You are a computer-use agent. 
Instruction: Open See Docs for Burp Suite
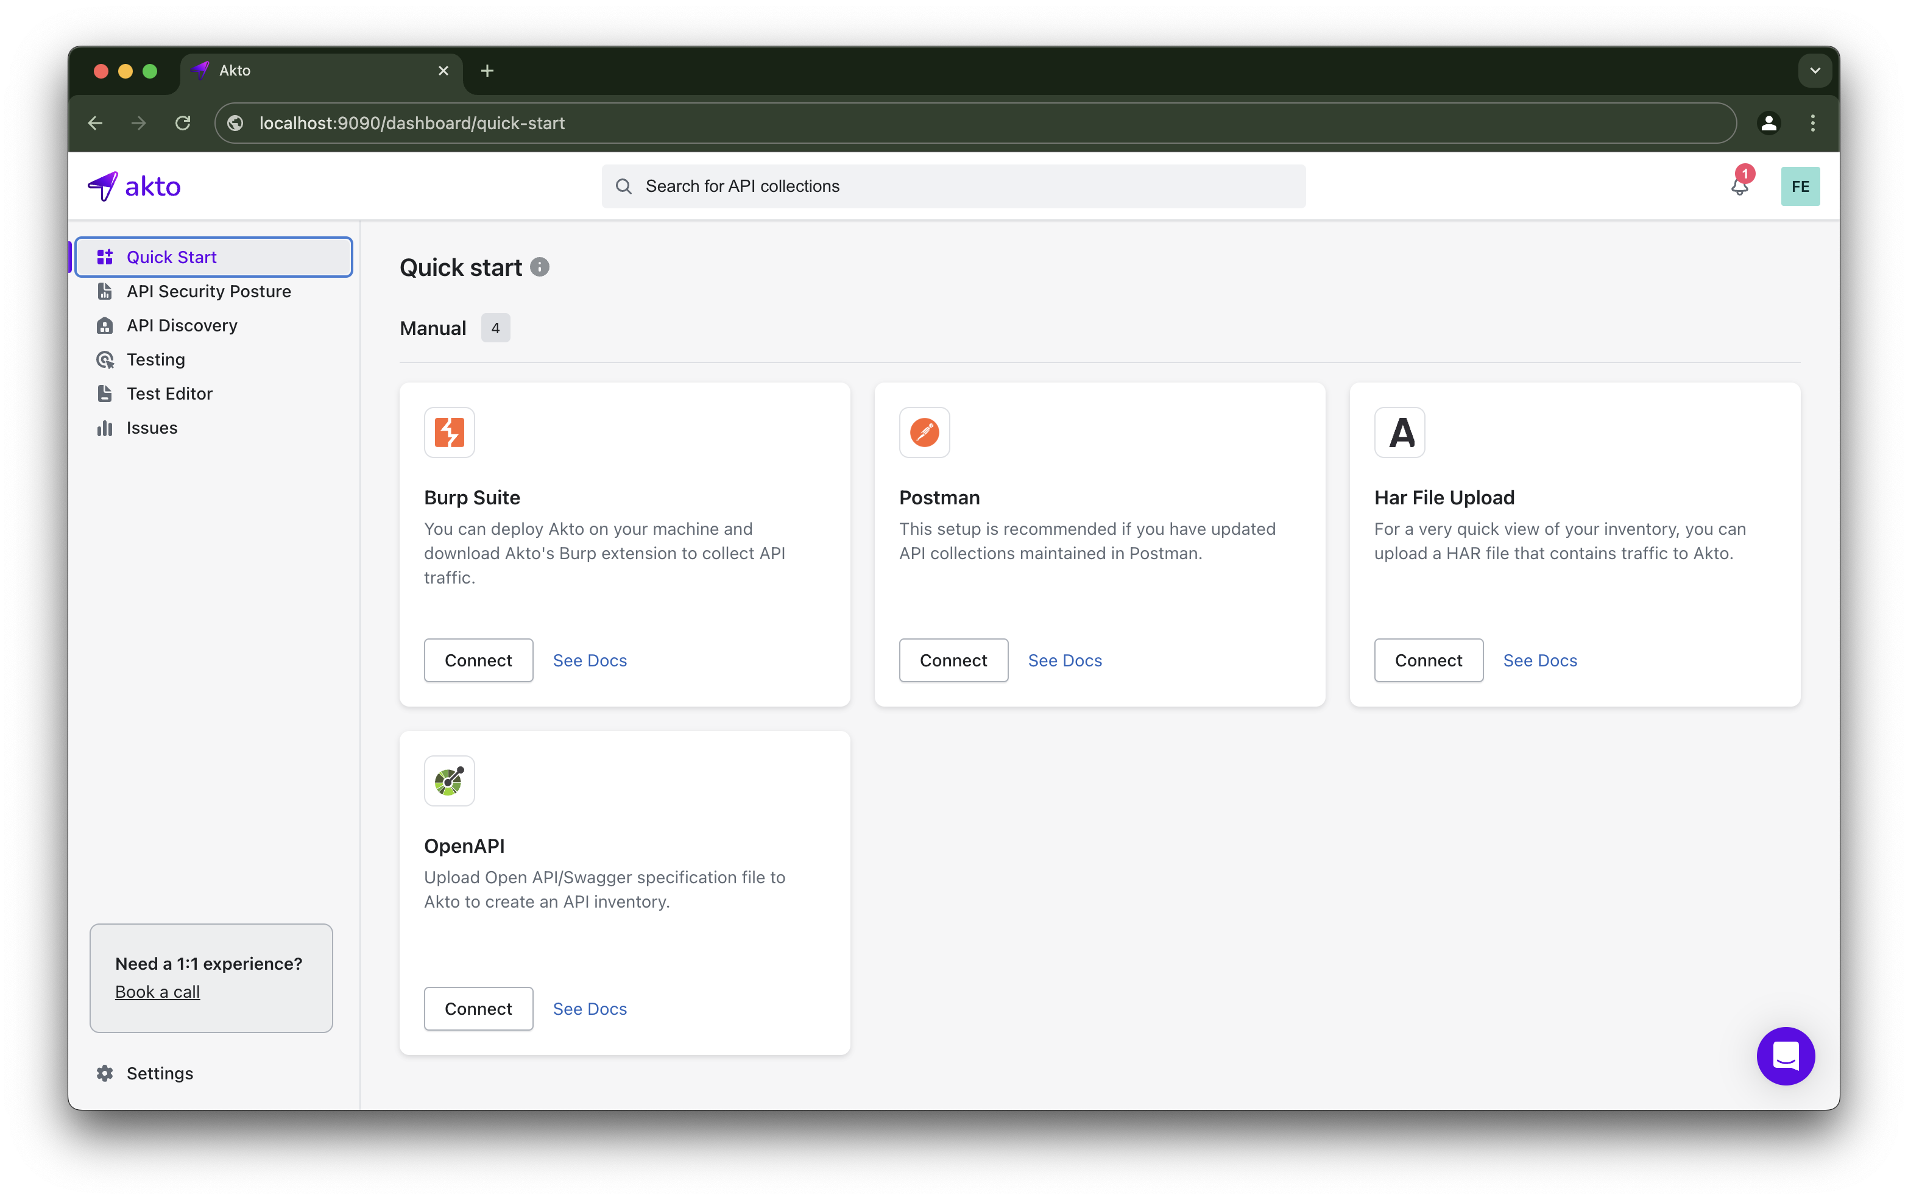pyautogui.click(x=590, y=660)
